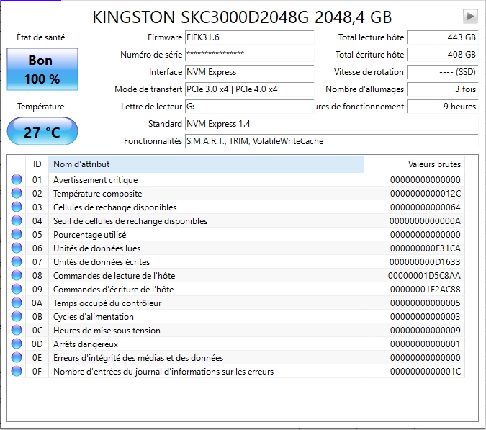486x430 pixels.
Task: Click the Total lecture hôte value 443 GB
Action: point(442,37)
